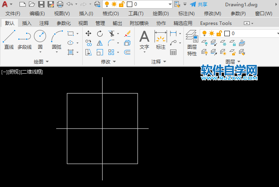Screen dimensions: 279x187
Task: Toggle layer on/off bulb in ribbon layer box
Action: pos(204,33)
